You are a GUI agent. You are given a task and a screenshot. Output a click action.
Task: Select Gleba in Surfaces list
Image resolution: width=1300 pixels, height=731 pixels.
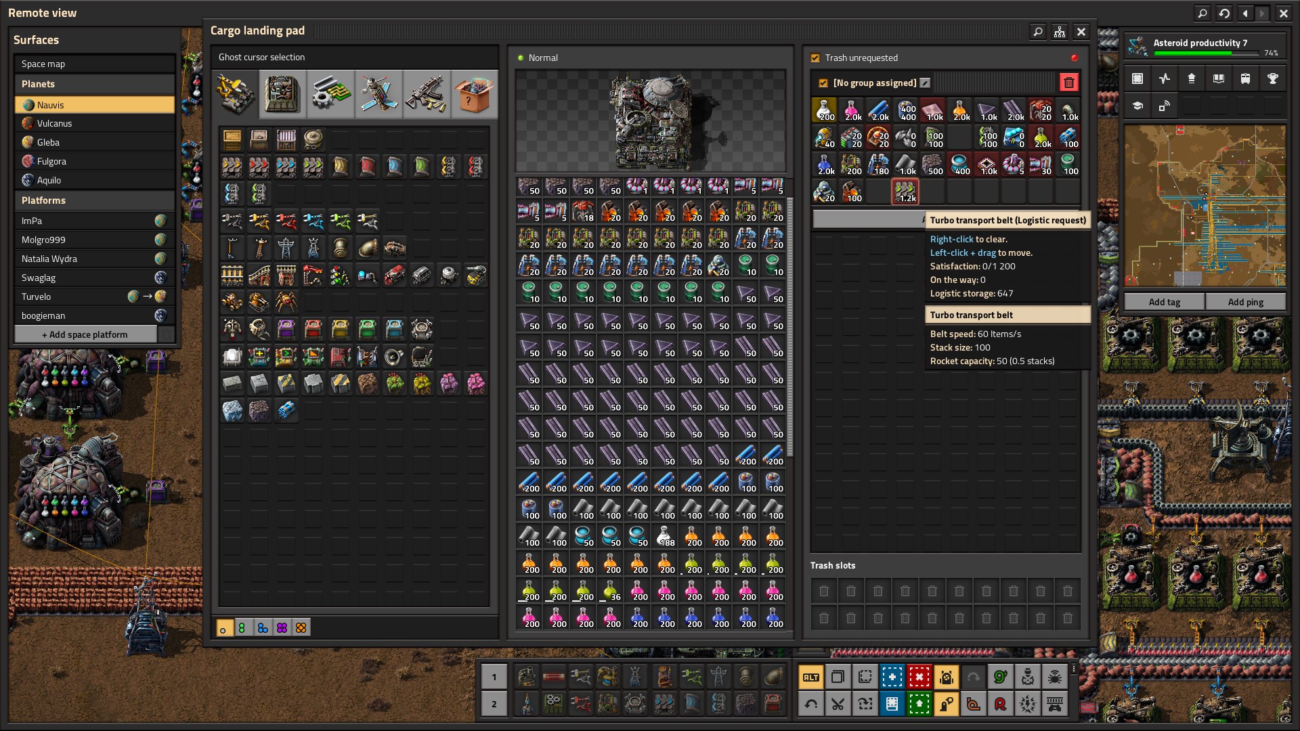pyautogui.click(x=95, y=143)
